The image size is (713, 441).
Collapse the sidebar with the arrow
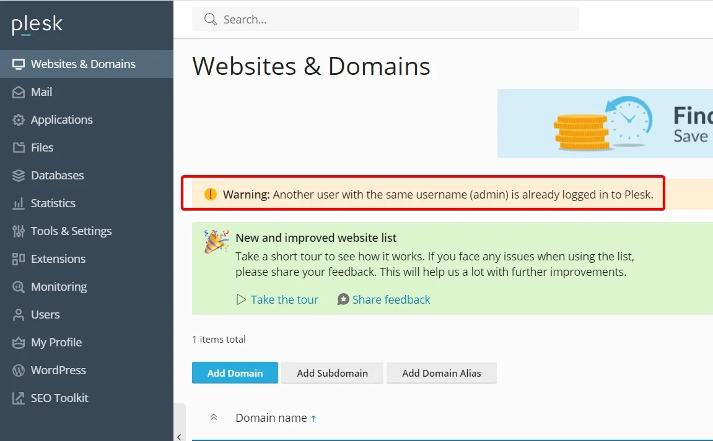click(x=179, y=437)
